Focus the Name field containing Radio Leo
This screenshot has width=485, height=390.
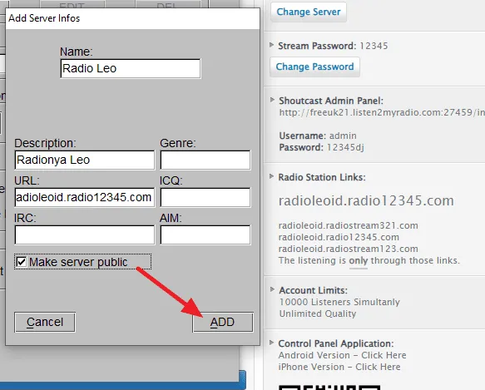pos(131,68)
